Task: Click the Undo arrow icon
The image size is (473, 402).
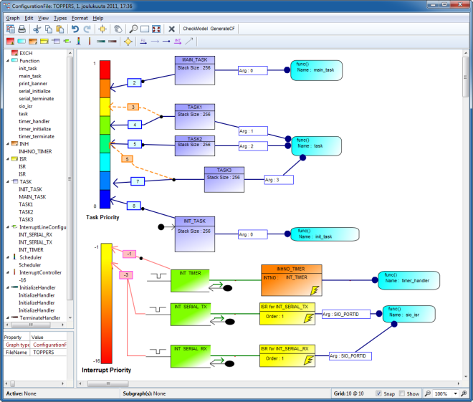Action: 75,29
